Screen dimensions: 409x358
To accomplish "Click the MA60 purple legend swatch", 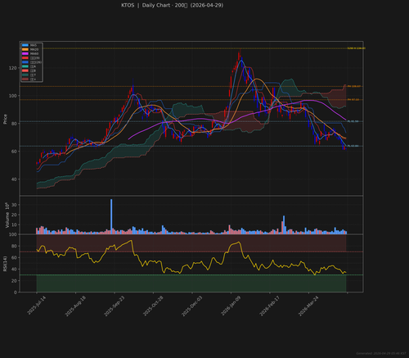I will [x=25, y=53].
